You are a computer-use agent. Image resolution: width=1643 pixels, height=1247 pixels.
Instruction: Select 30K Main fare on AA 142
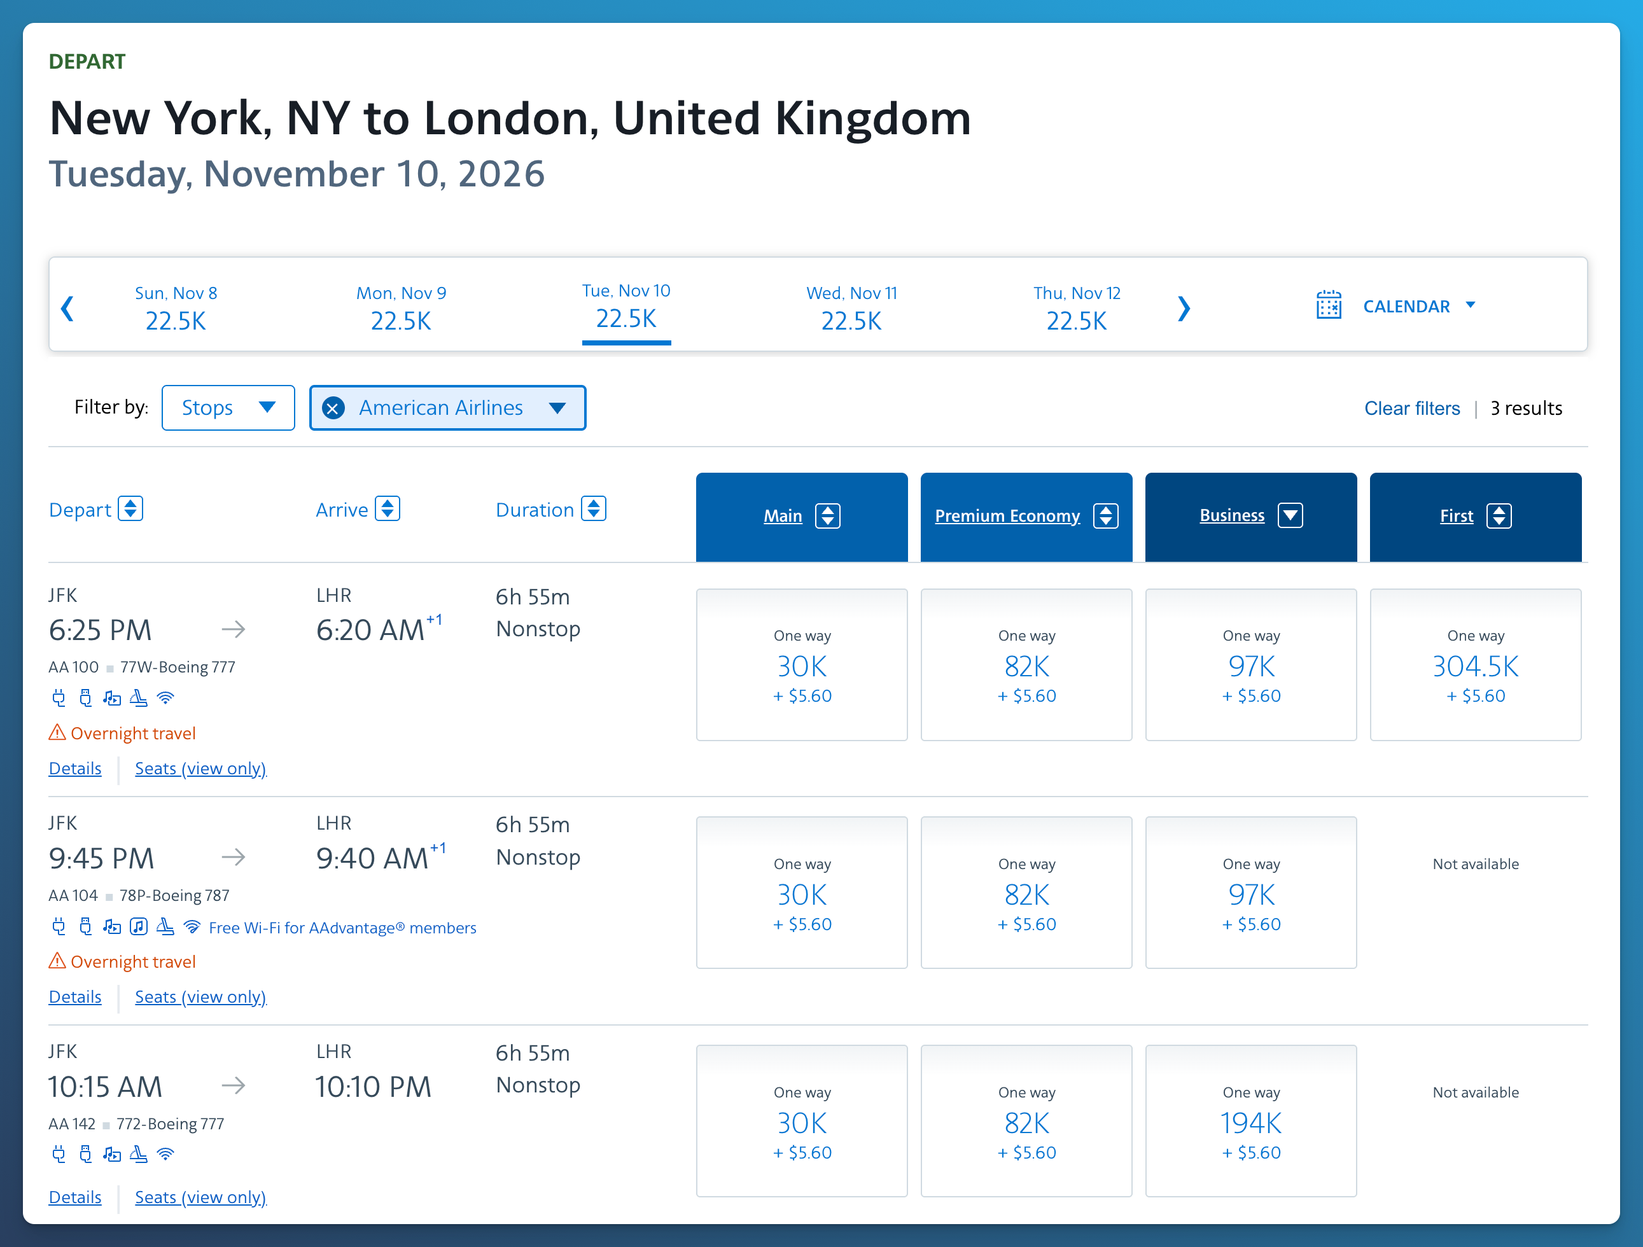pyautogui.click(x=802, y=1121)
